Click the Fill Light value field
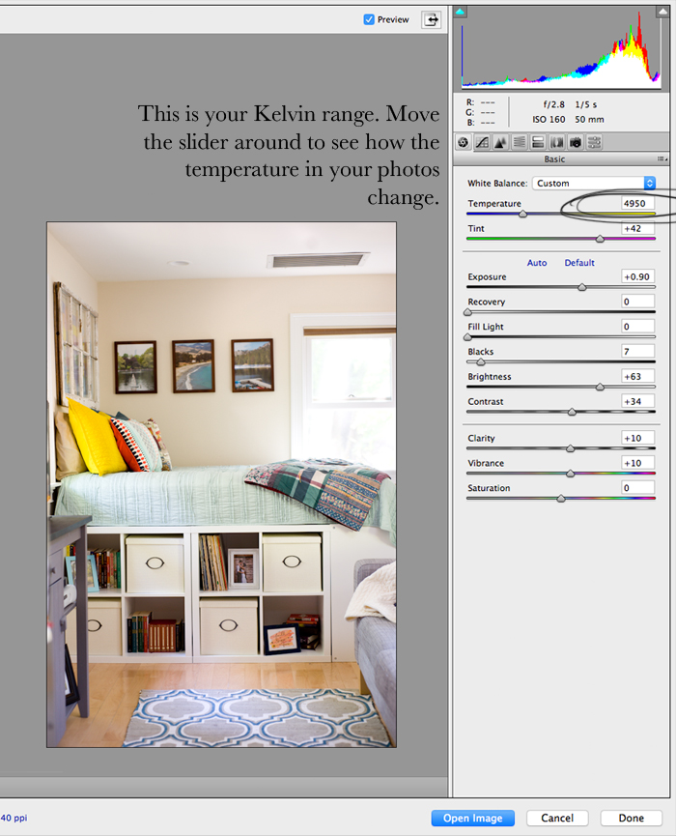 637,327
